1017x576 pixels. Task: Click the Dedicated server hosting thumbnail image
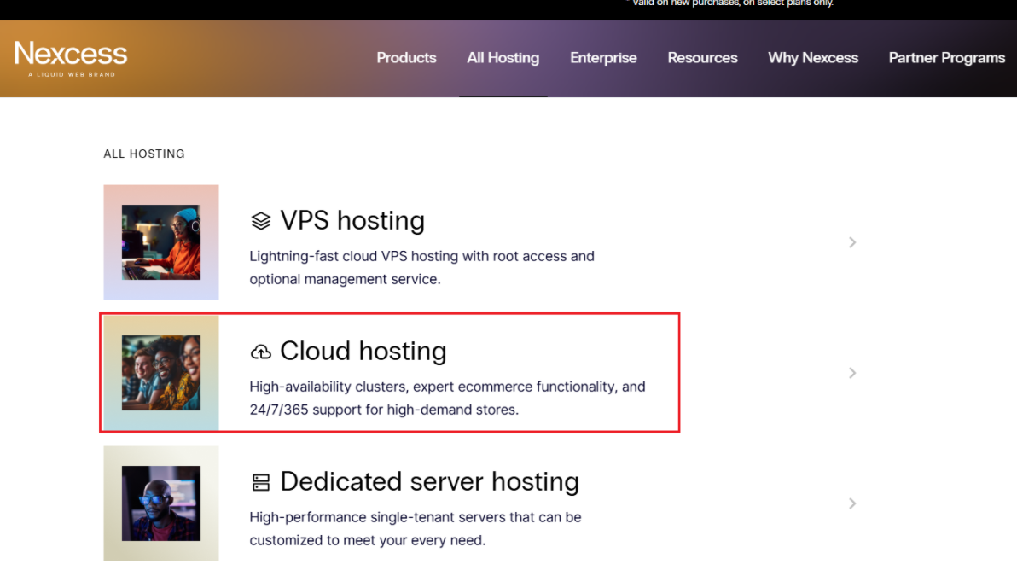tap(161, 503)
